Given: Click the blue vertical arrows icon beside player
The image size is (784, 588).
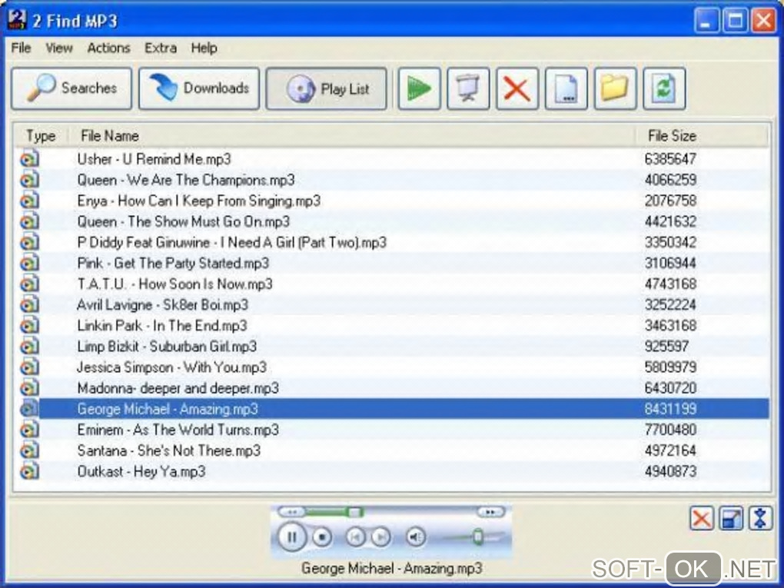Looking at the screenshot, I should pos(760,518).
